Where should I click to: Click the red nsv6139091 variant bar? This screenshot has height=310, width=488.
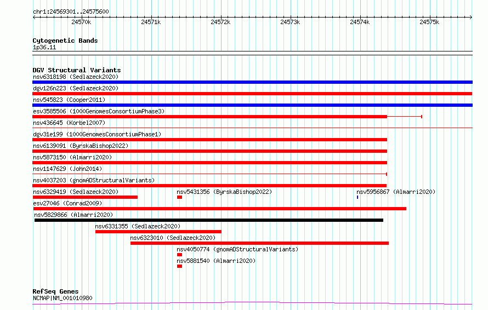[x=210, y=151]
